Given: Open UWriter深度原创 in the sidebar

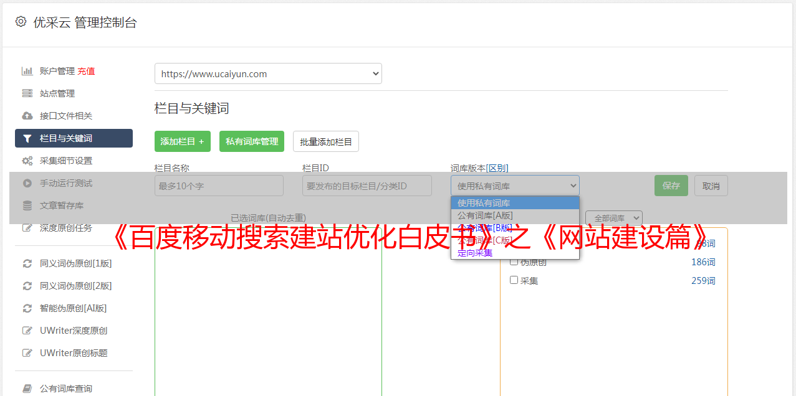Looking at the screenshot, I should [x=74, y=331].
